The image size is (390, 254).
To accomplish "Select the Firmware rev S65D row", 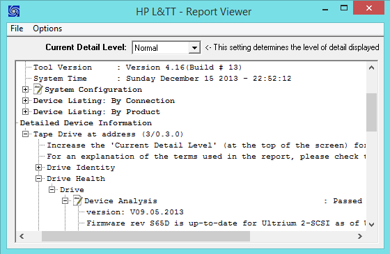I will 226,223.
